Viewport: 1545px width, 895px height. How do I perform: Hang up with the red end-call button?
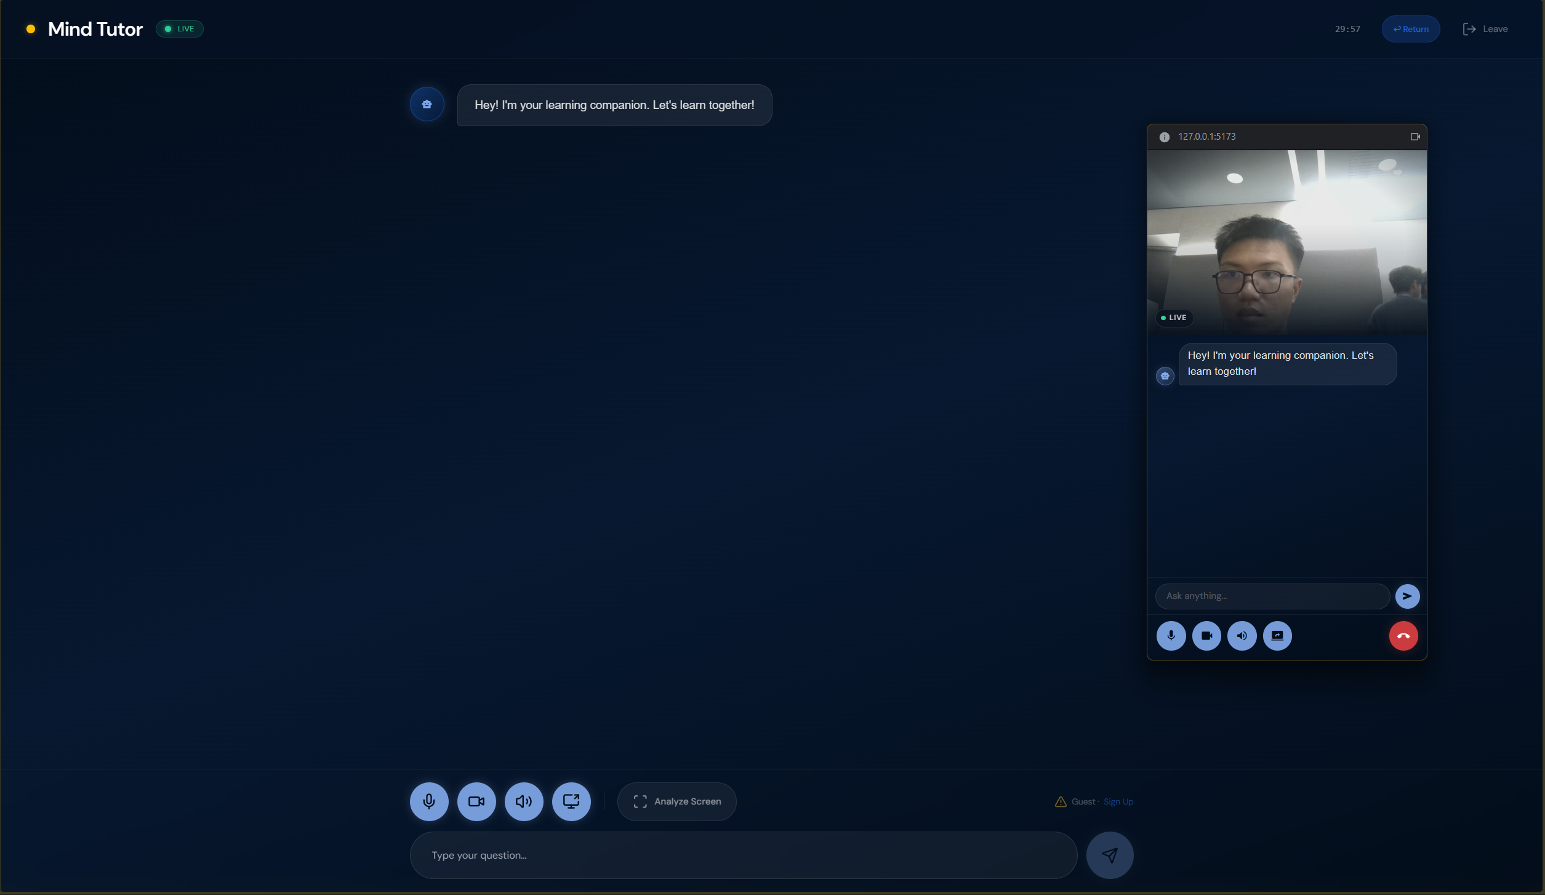point(1403,636)
